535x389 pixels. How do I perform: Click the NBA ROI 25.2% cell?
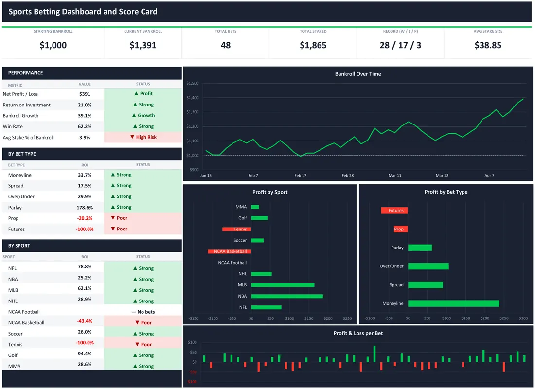click(85, 278)
